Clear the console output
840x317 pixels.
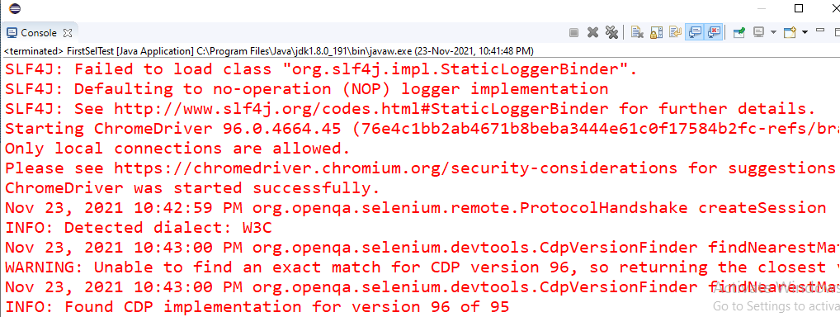[x=637, y=33]
